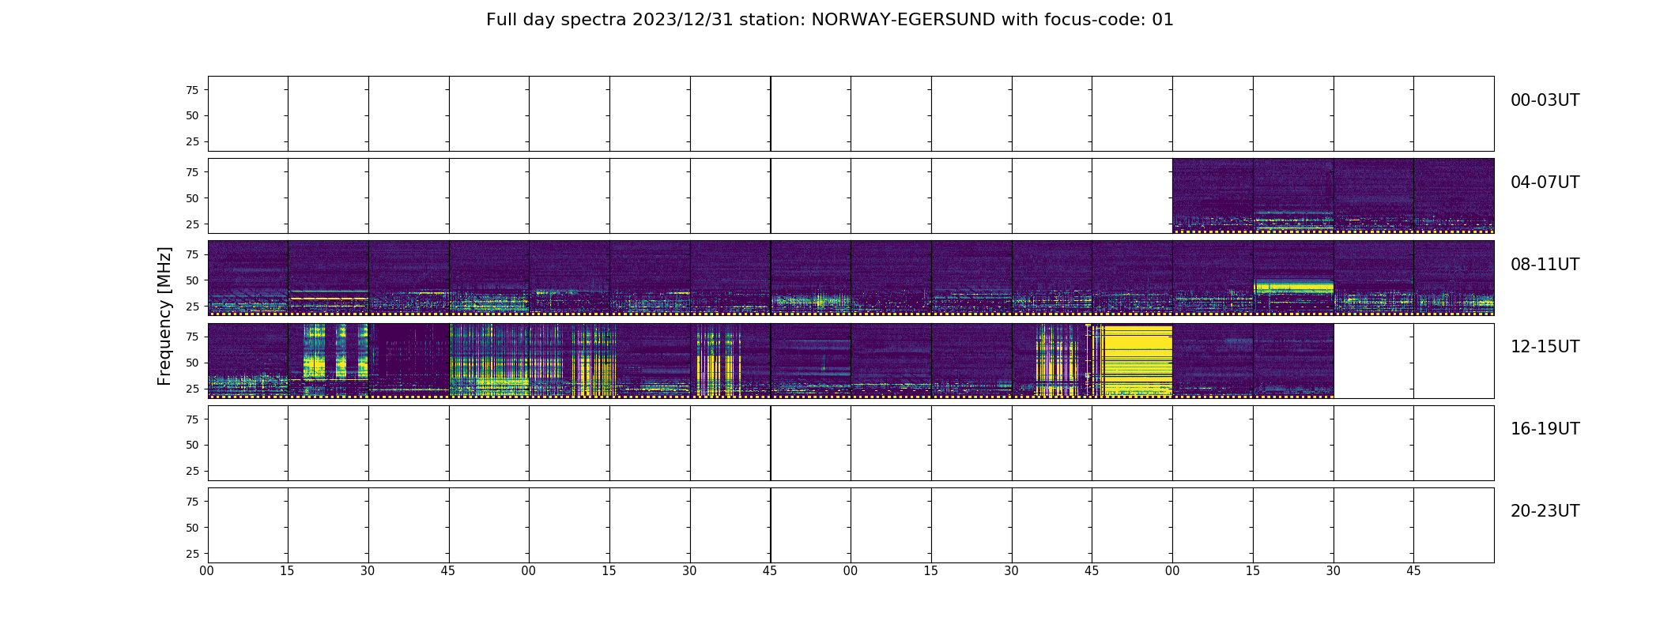Click the "Frequency [MHz]" y-axis label

point(164,316)
